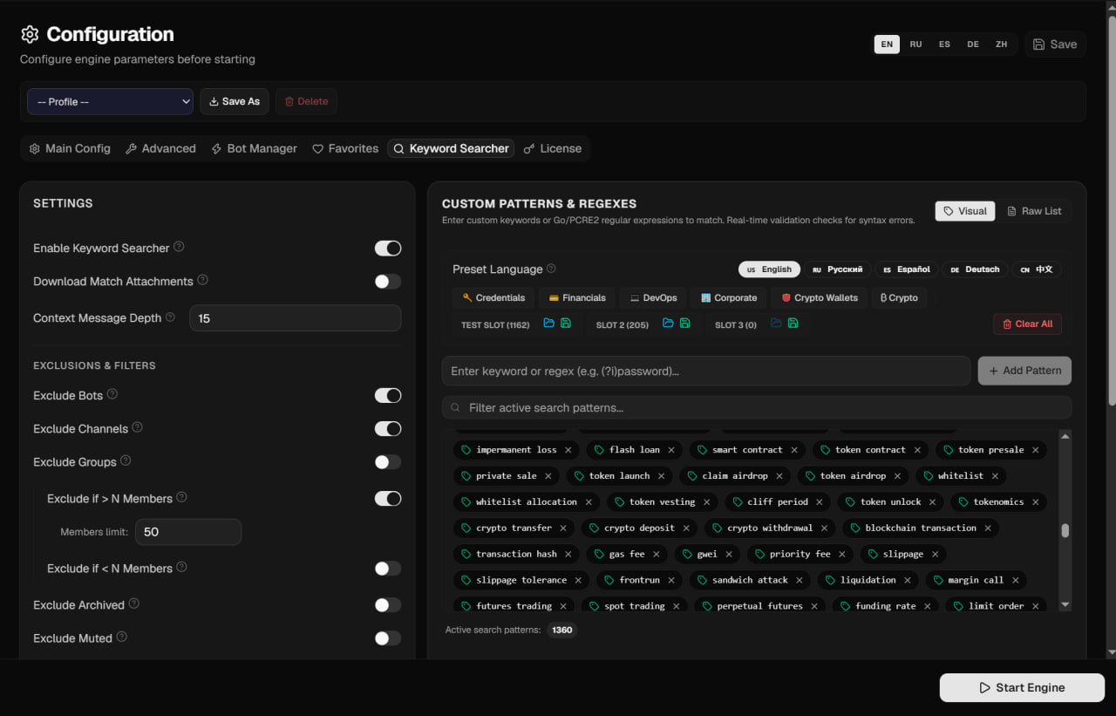Show help for Enable Keyword Searcher
1116x716 pixels.
coord(179,247)
